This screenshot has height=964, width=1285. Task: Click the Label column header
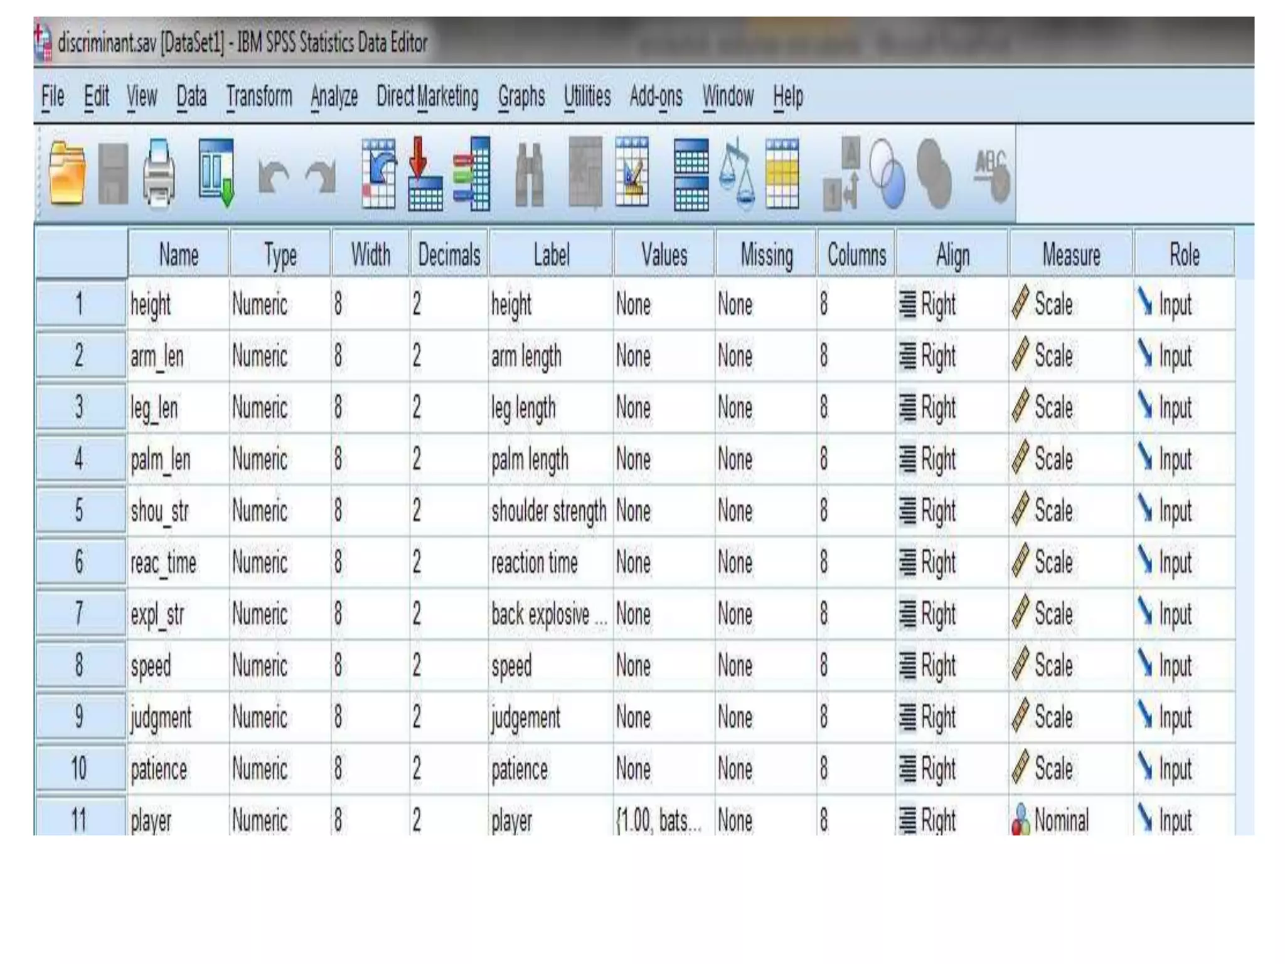(x=551, y=255)
